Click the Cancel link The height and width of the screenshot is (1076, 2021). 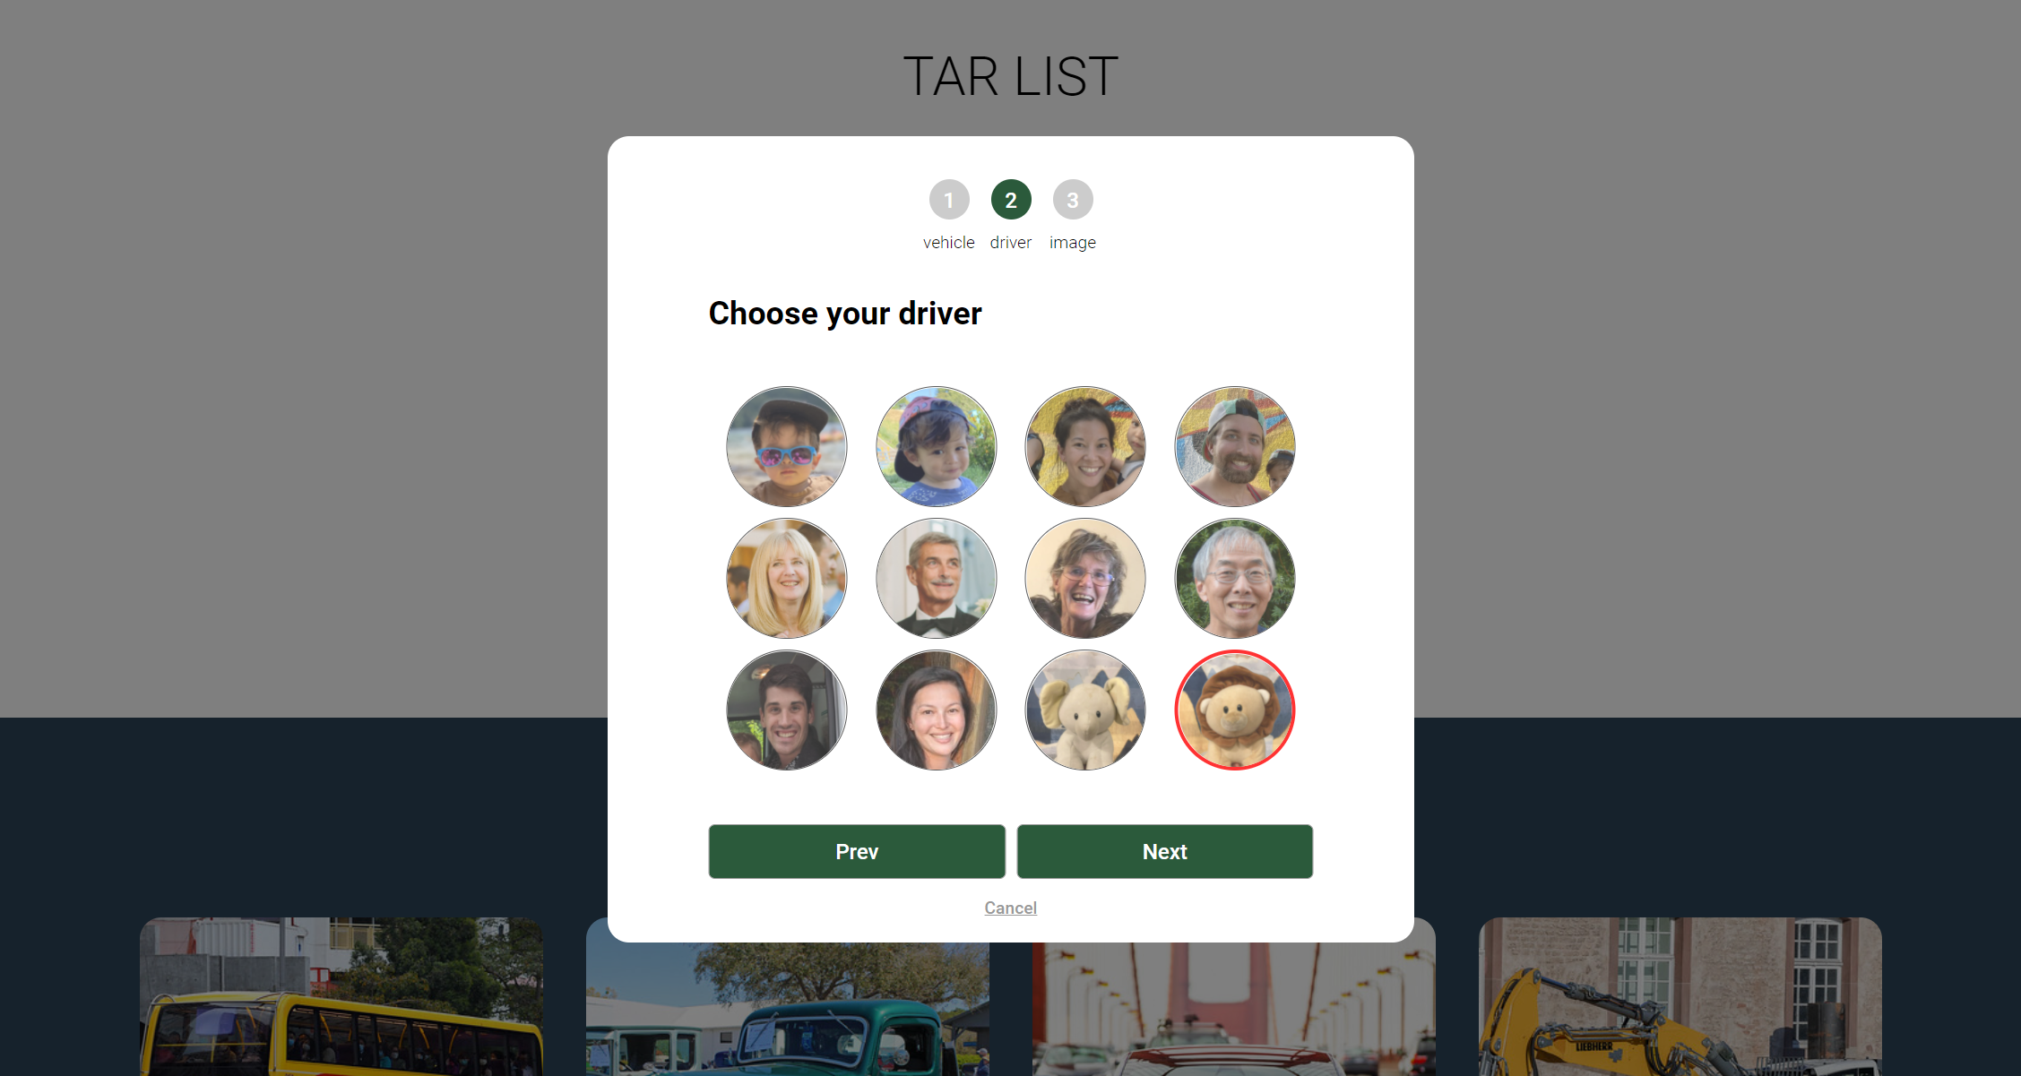[1010, 908]
